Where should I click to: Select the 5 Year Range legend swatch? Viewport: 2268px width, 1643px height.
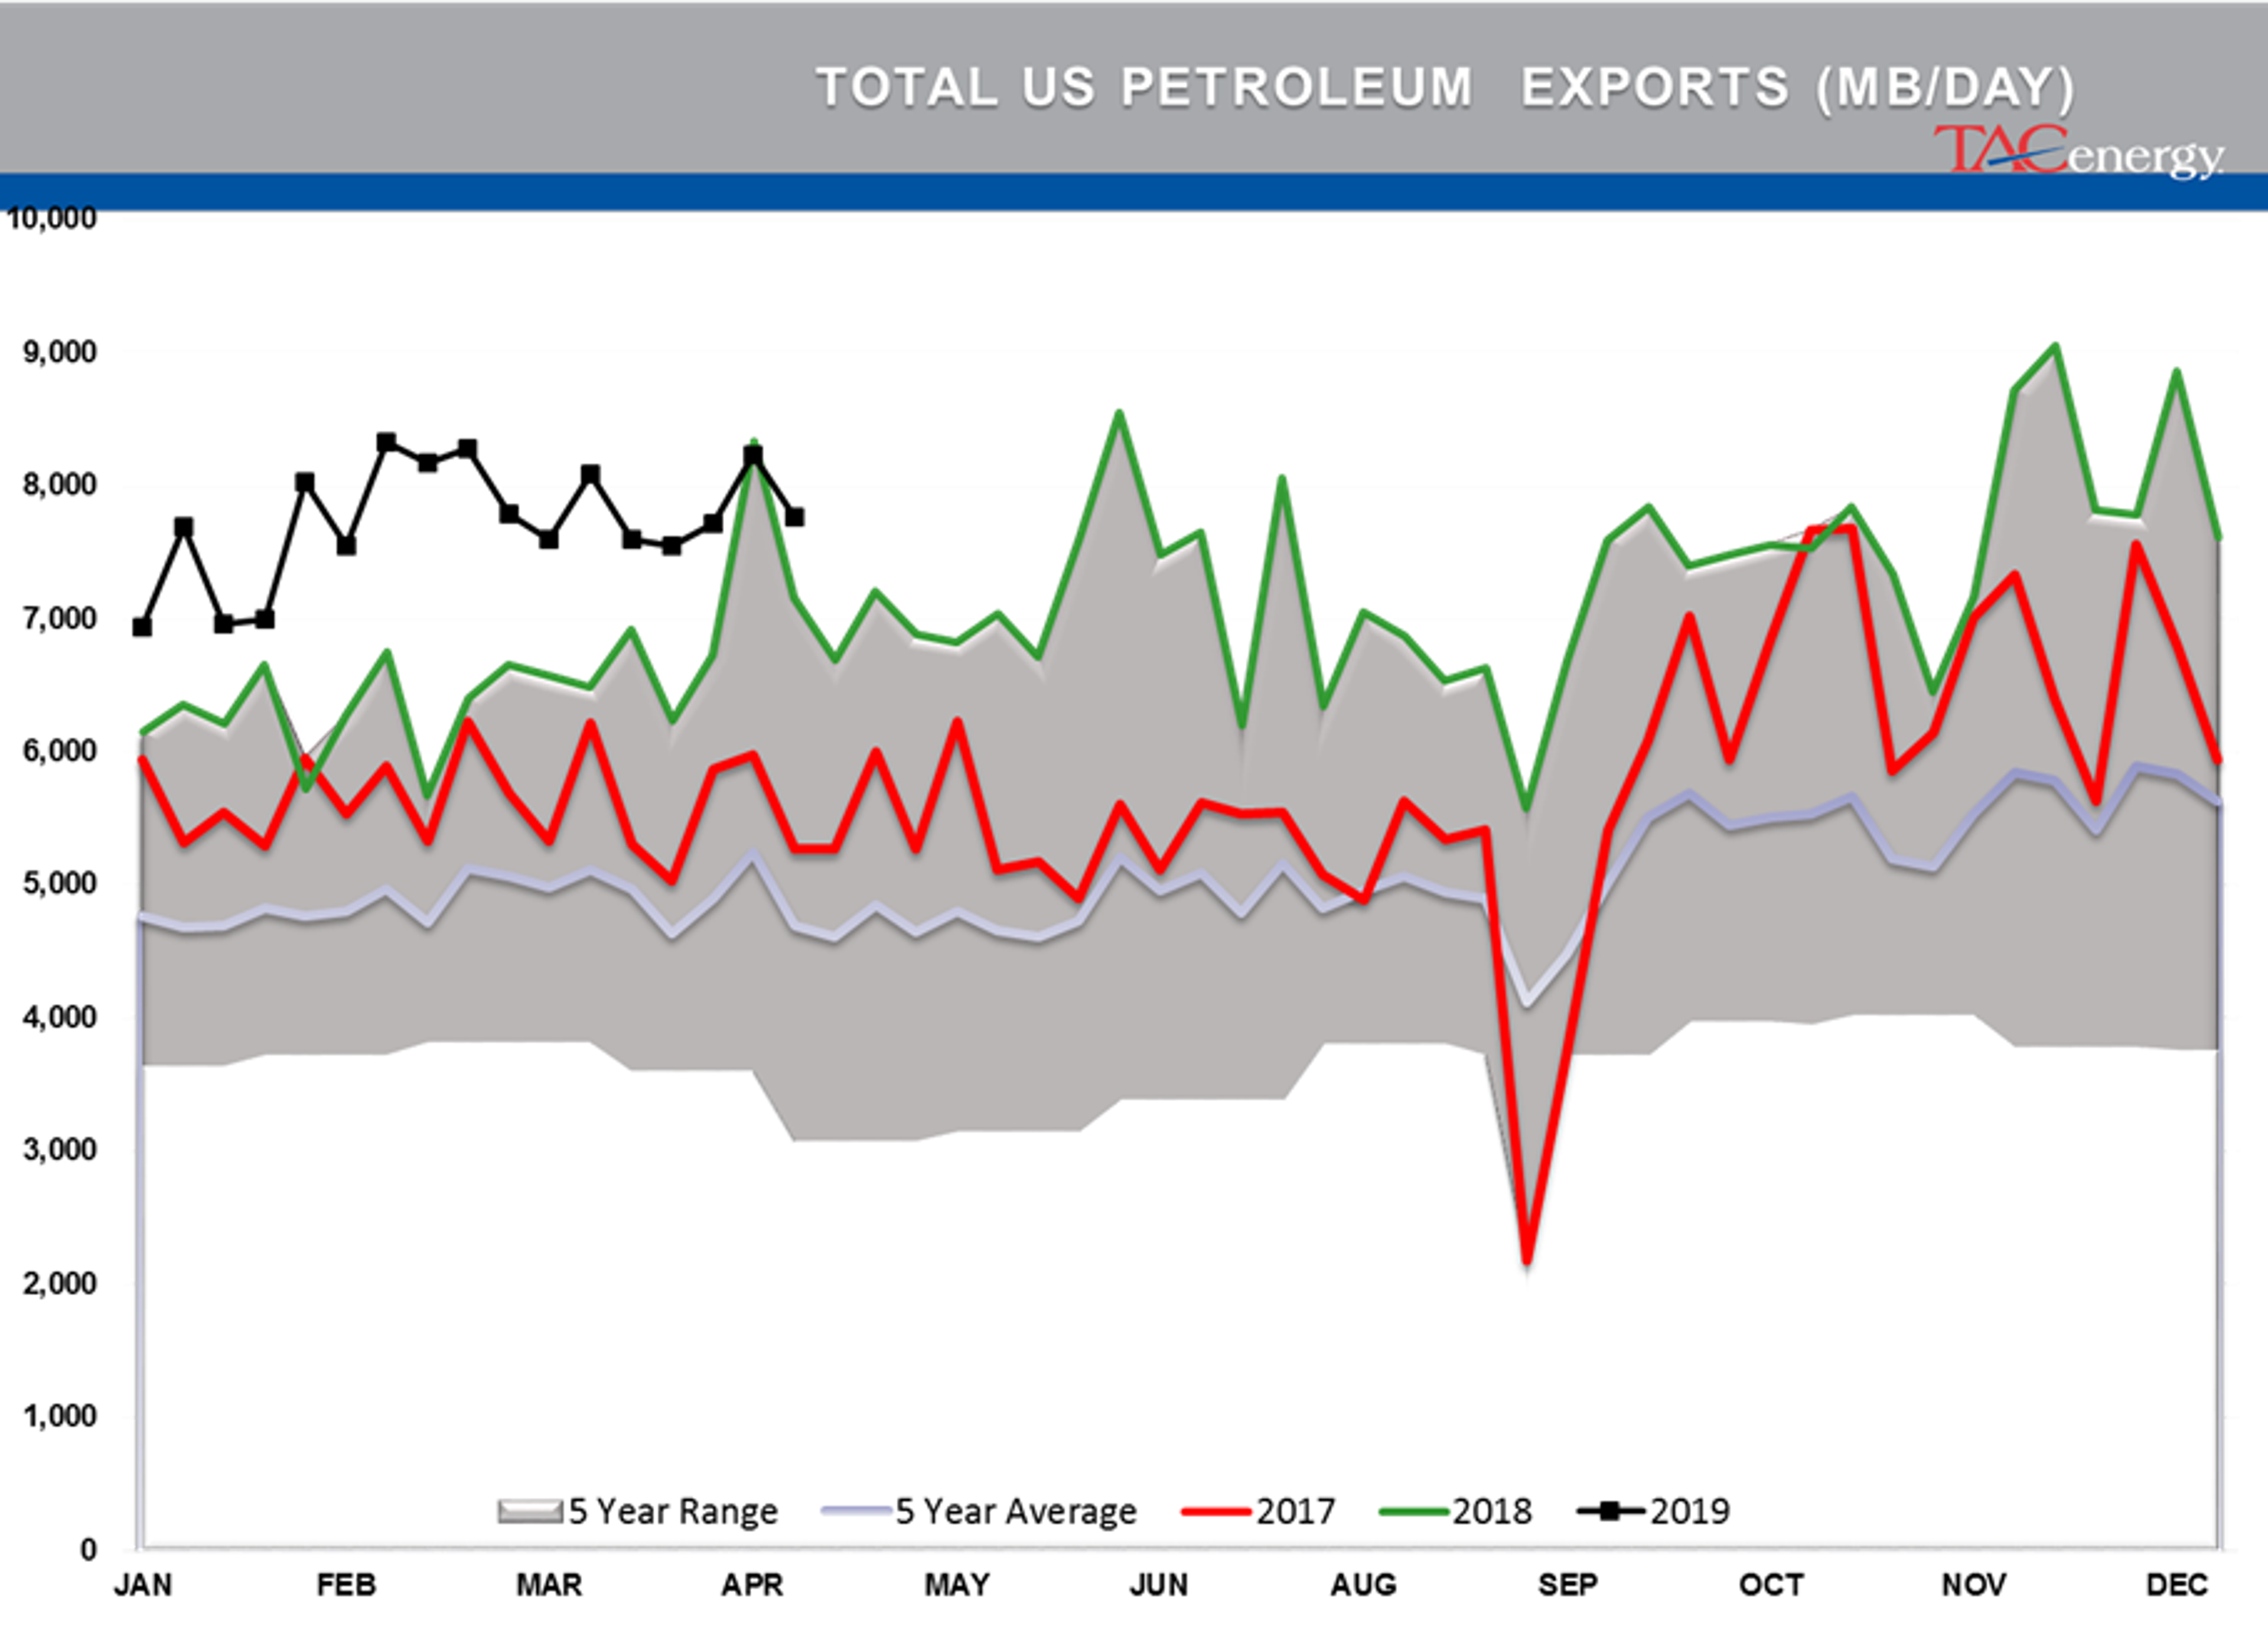coord(529,1511)
